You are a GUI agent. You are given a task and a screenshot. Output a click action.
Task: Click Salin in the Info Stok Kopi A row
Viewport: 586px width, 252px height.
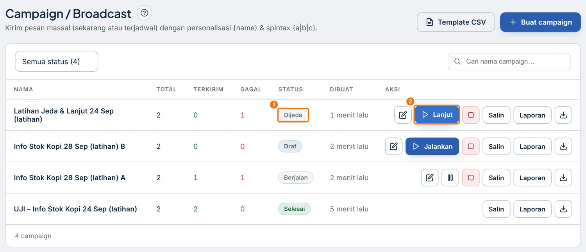pos(496,177)
